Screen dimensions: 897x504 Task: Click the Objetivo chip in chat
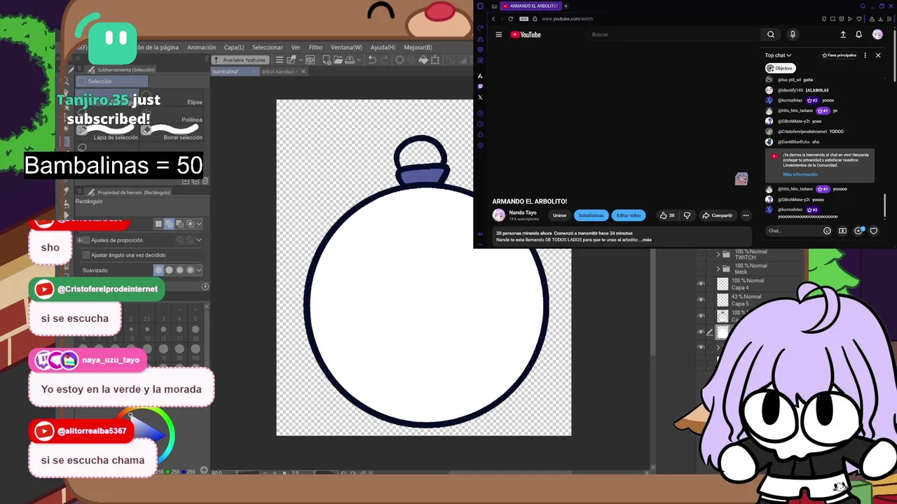click(x=780, y=68)
